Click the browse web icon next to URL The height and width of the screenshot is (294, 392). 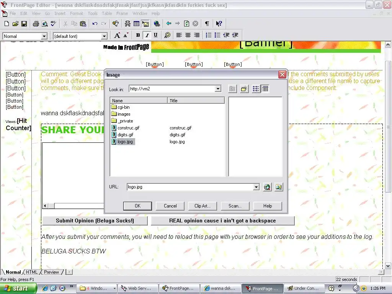tap(267, 187)
